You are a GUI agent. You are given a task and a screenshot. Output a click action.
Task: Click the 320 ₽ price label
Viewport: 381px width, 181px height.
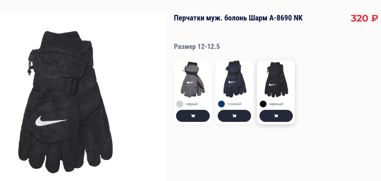click(364, 18)
